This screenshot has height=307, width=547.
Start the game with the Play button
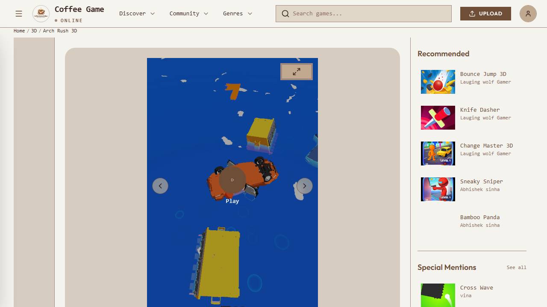pos(232,180)
